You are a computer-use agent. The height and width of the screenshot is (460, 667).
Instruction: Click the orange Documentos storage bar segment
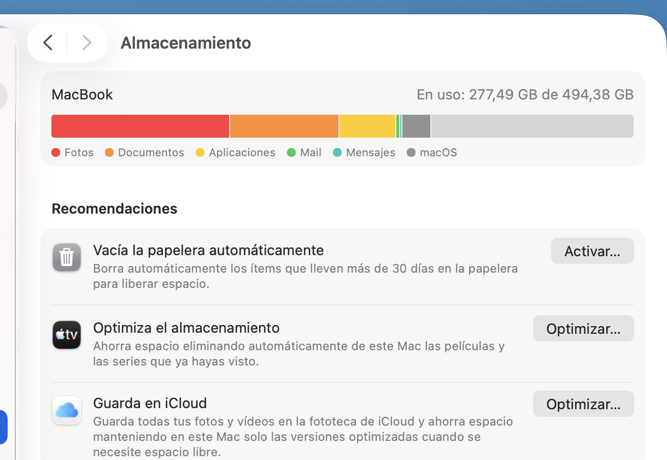coord(284,126)
